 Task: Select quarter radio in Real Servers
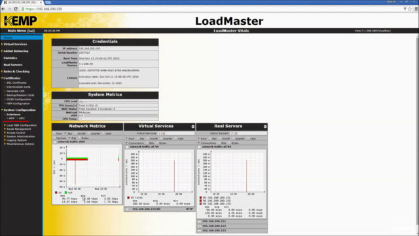234,138
